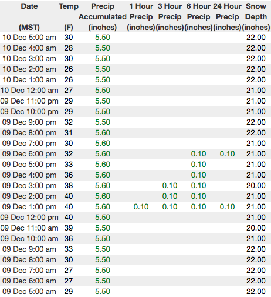Click the Temp (F) column header

click(x=69, y=16)
